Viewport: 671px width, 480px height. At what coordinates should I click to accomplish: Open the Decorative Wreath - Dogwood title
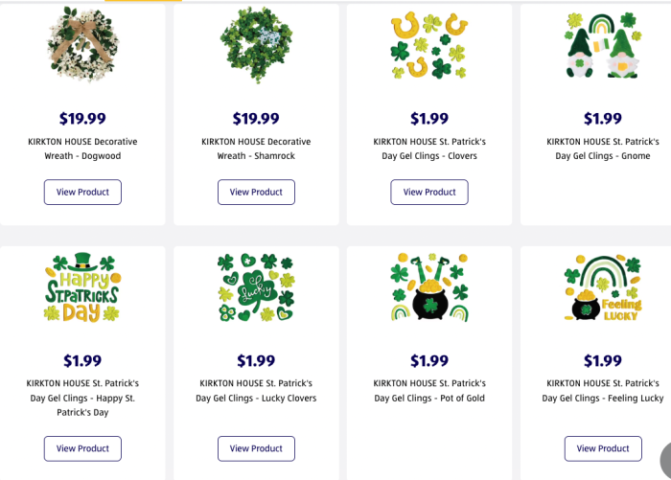[82, 149]
